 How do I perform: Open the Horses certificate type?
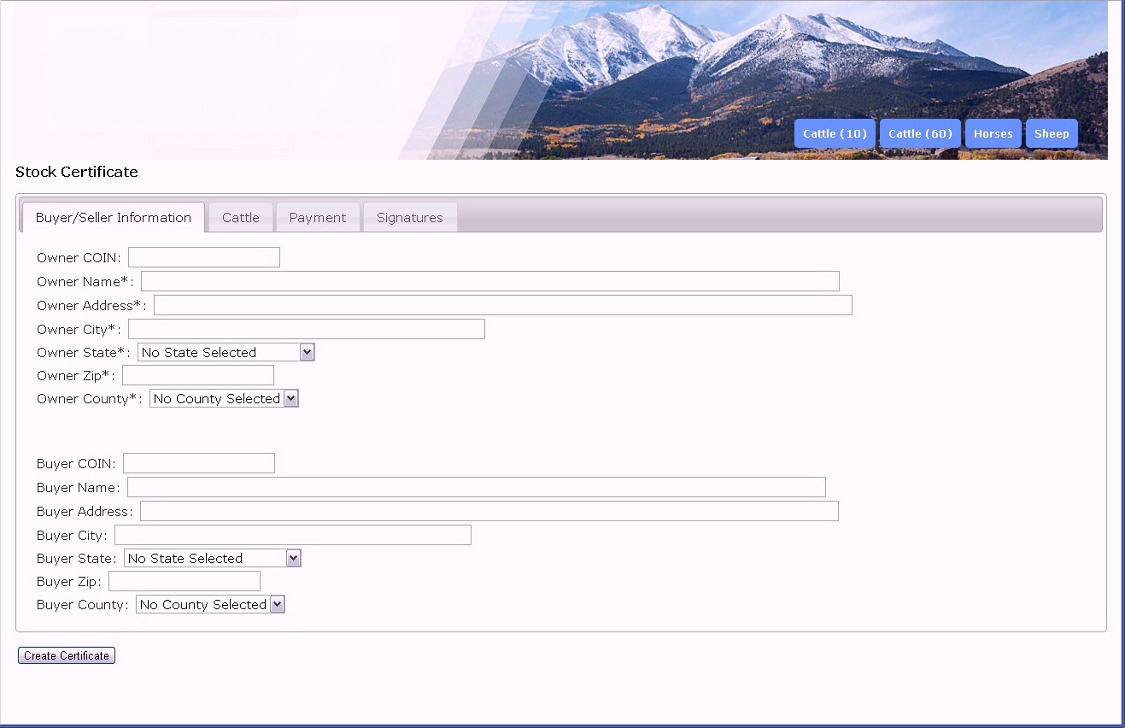[x=993, y=133]
